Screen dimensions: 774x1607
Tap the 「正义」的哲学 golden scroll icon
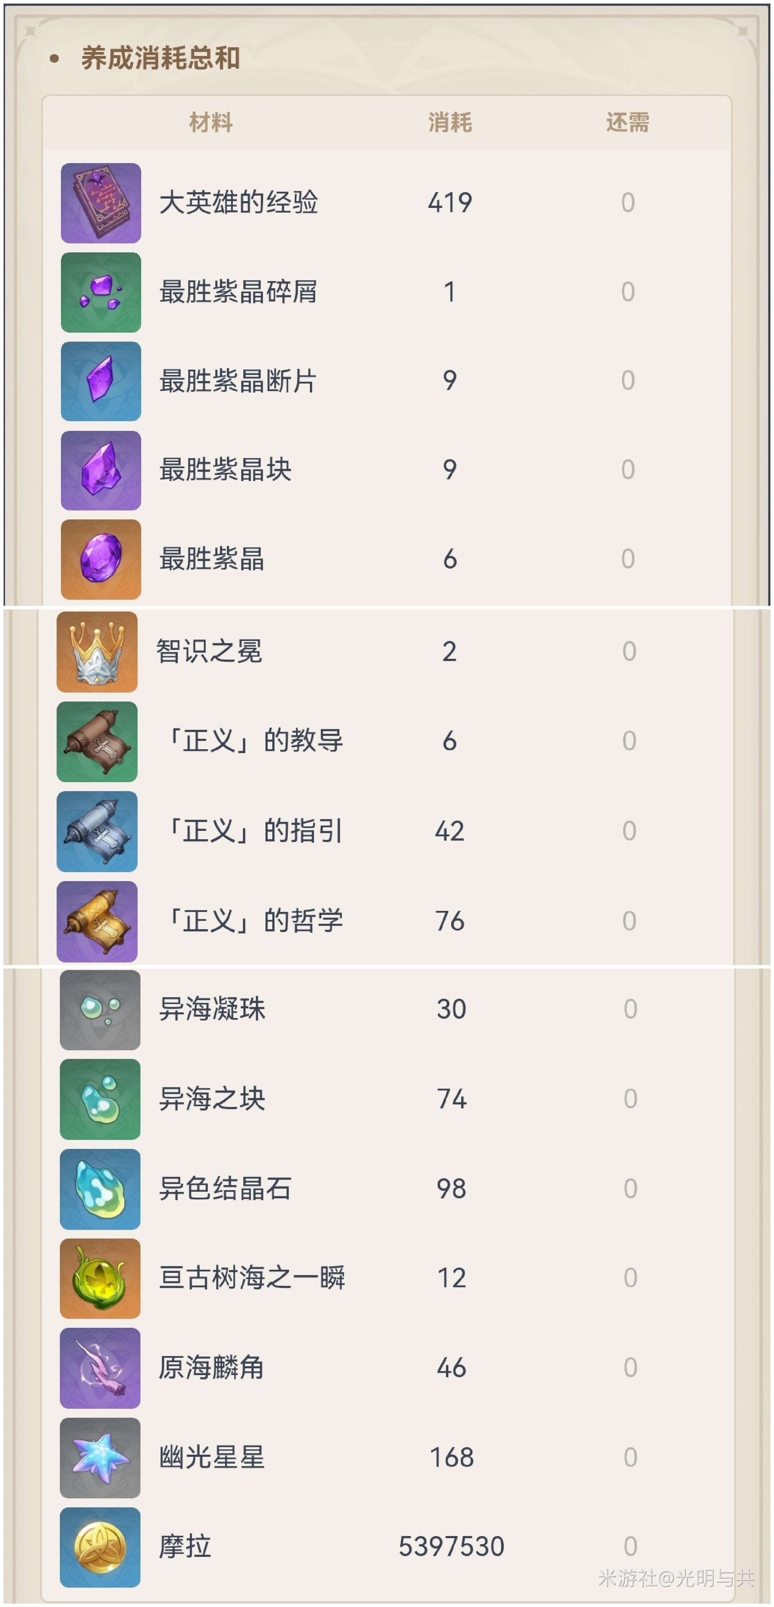click(x=97, y=921)
